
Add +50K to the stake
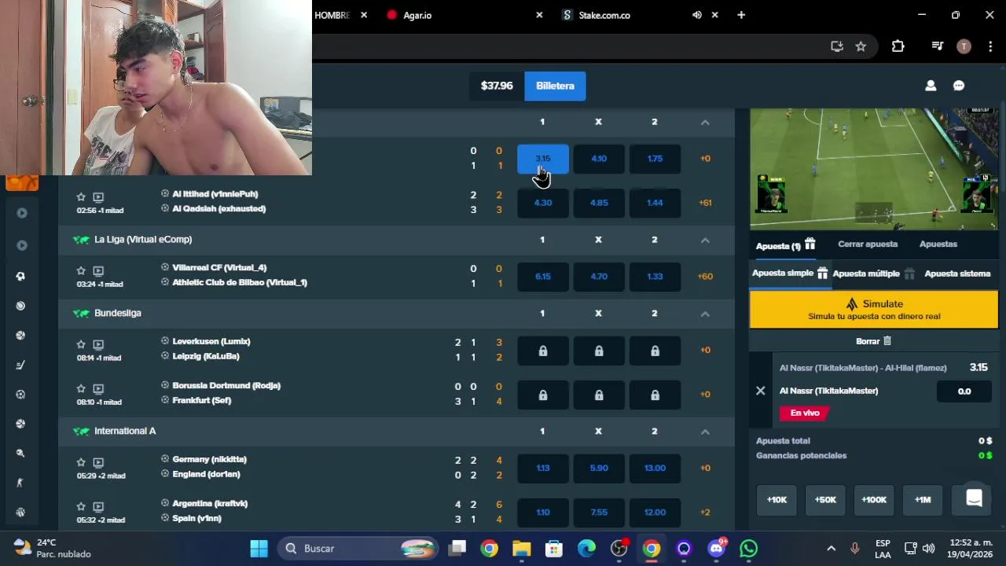click(x=825, y=500)
